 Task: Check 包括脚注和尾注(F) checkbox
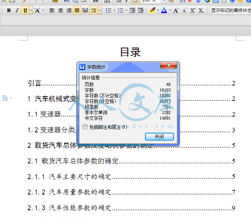(x=85, y=127)
